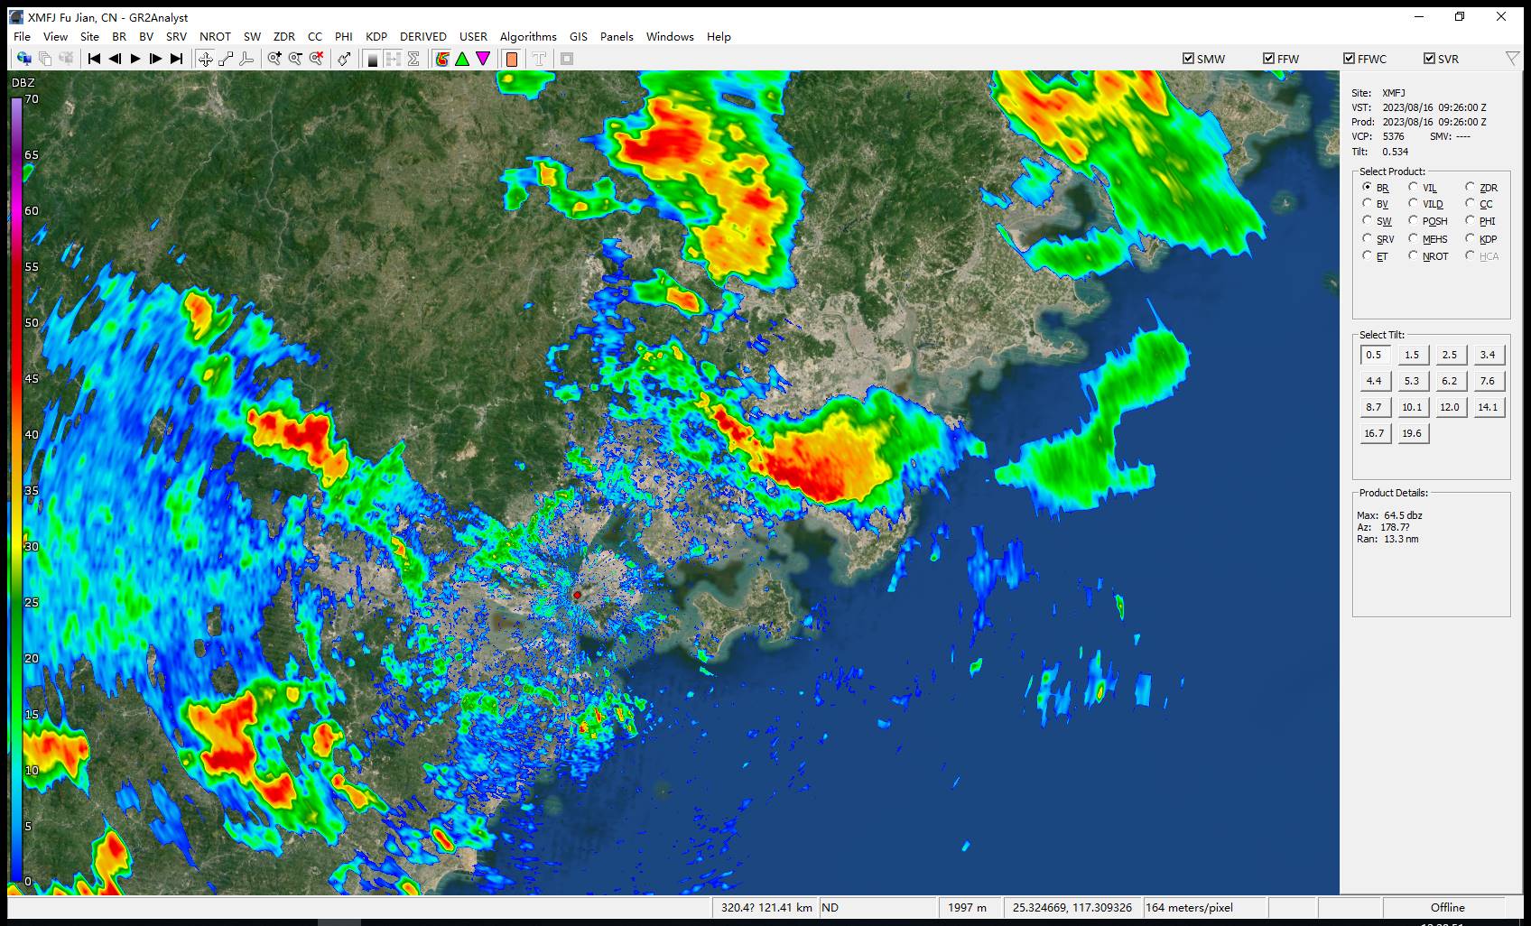
Task: Select the distance measuring line tool
Action: (x=226, y=59)
